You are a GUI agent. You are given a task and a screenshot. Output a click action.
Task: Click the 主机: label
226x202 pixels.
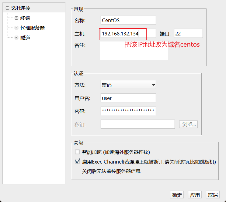[x=80, y=34]
